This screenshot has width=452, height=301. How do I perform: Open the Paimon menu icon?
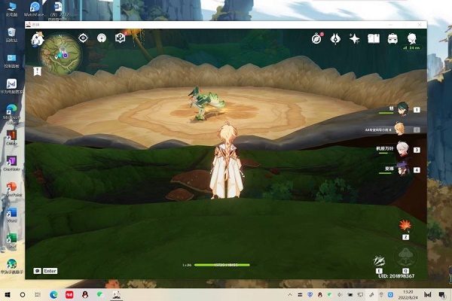[x=36, y=38]
